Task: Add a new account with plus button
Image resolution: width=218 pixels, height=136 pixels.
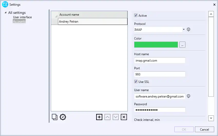Action: (x=99, y=117)
